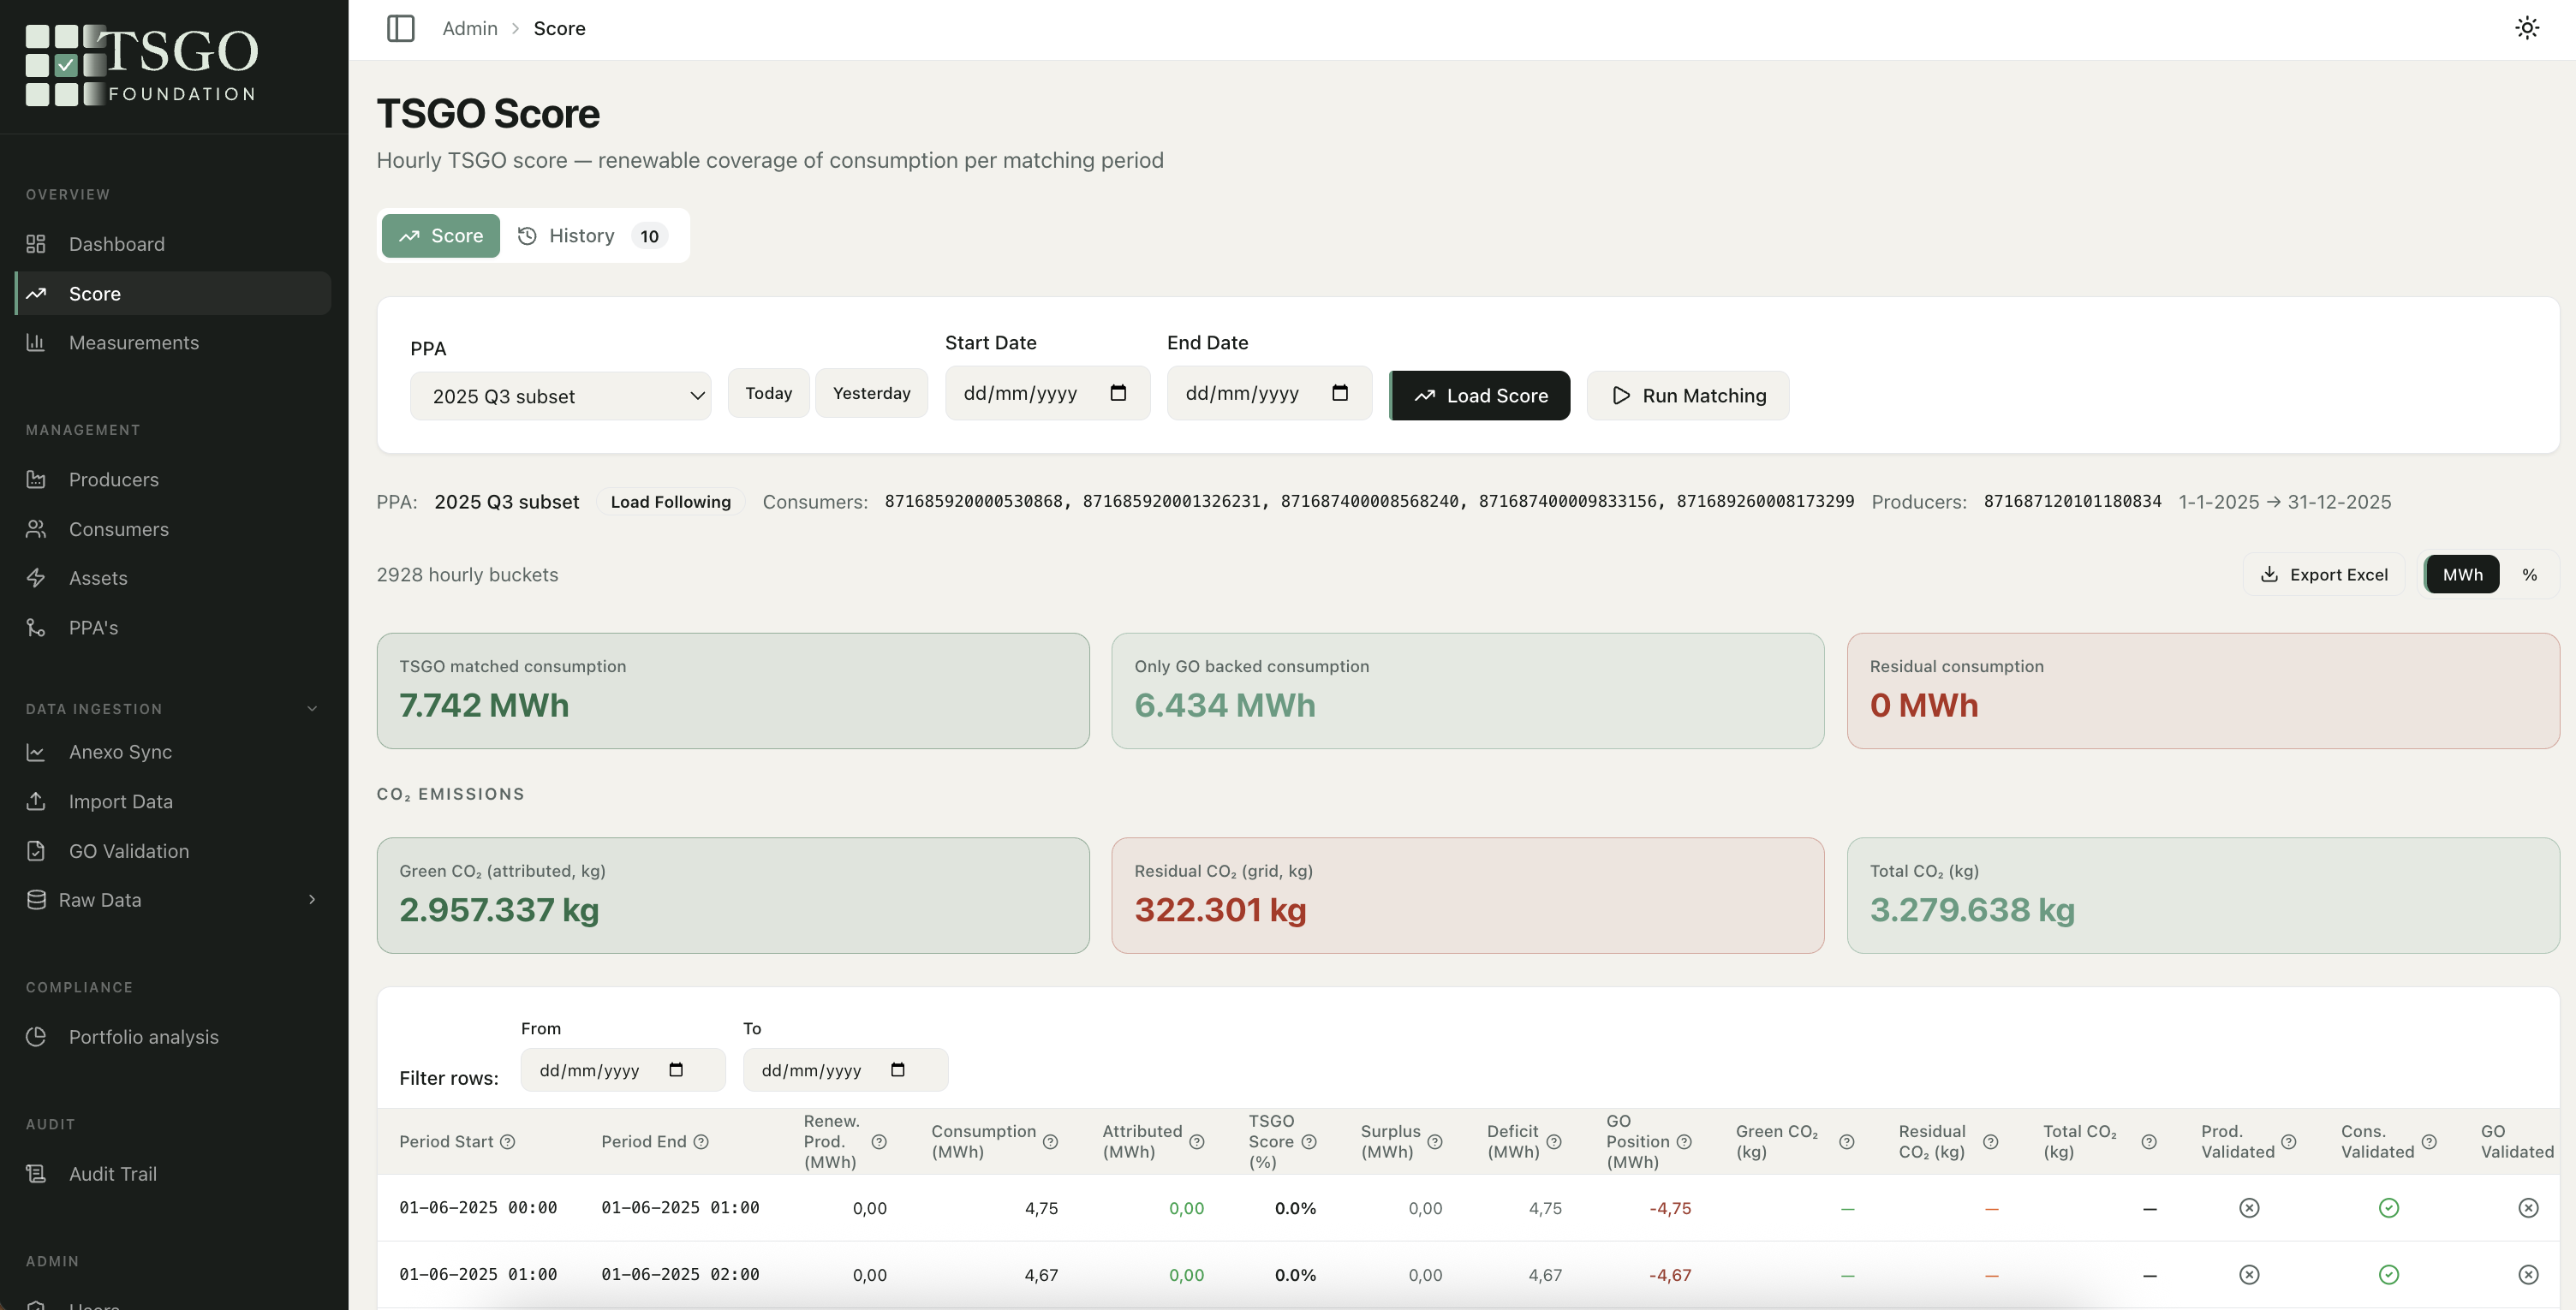The image size is (2576, 1310).
Task: Click the Today button
Action: (769, 393)
